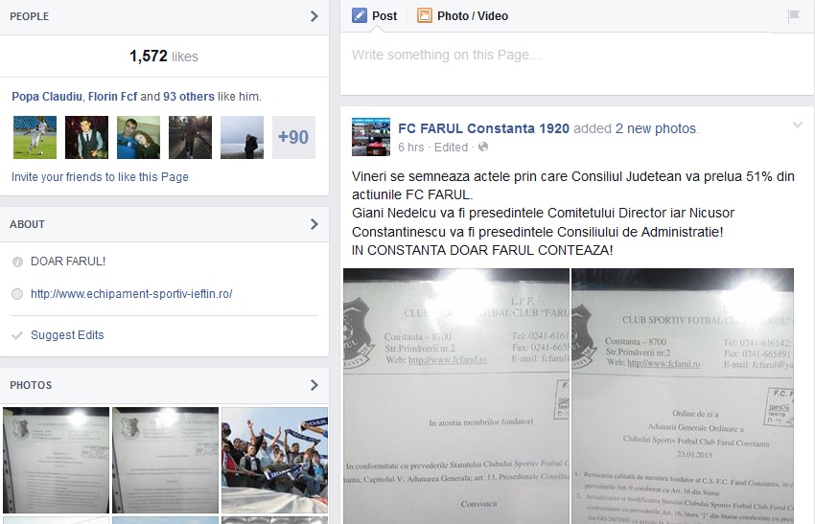Viewport: 815px width, 524px height.
Task: Expand the PHOTOS section chevron
Action: click(x=314, y=385)
